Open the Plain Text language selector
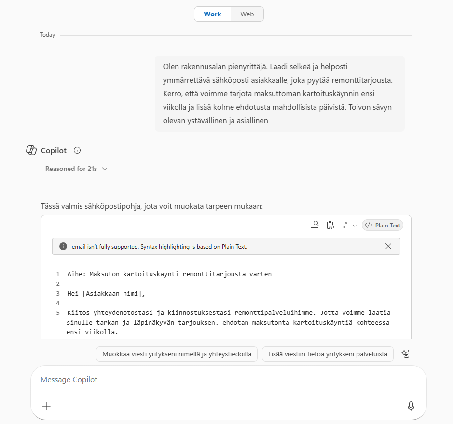 coord(383,225)
